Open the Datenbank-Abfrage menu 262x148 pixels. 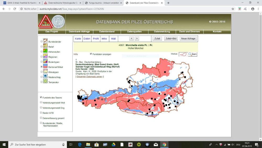(x=79, y=32)
